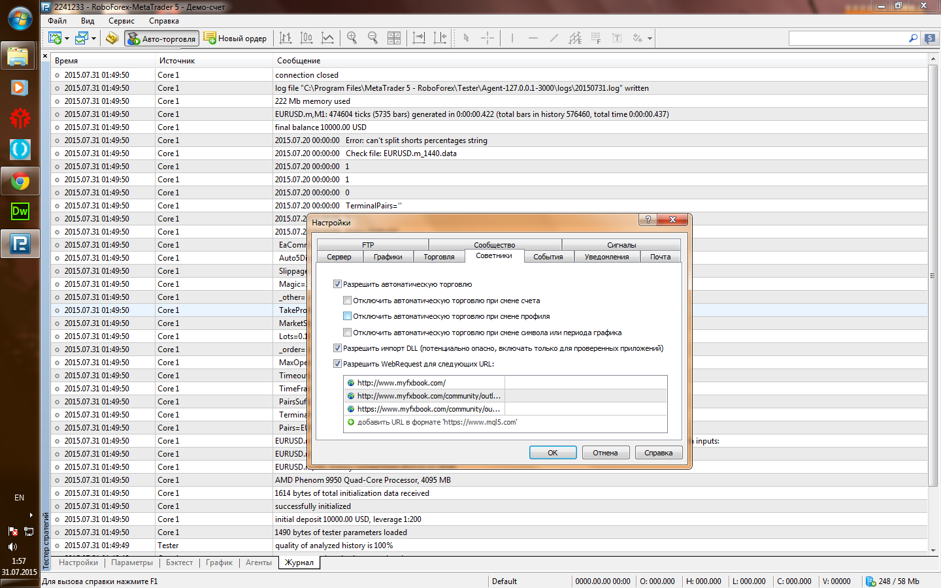This screenshot has width=941, height=588.
Task: Click the toolbar search field
Action: click(848, 39)
